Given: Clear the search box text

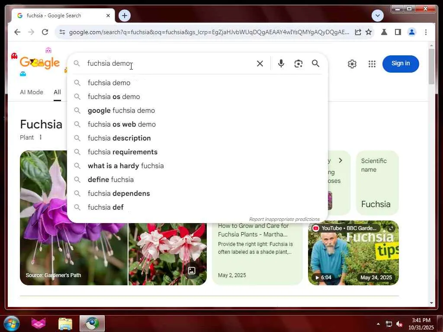Looking at the screenshot, I should click(260, 64).
